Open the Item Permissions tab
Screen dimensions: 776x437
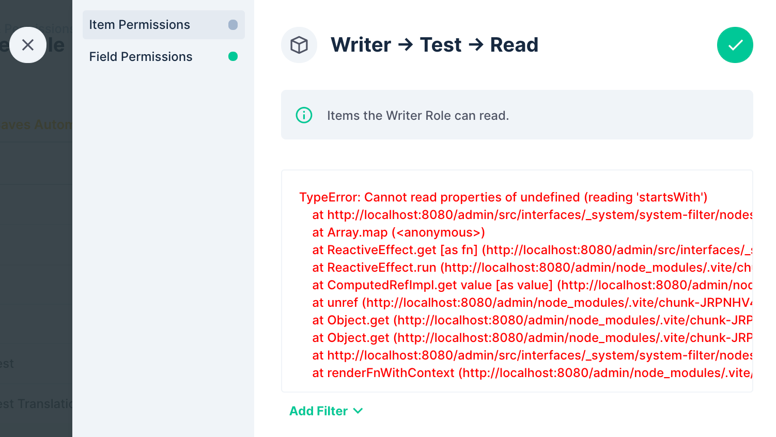(x=164, y=25)
